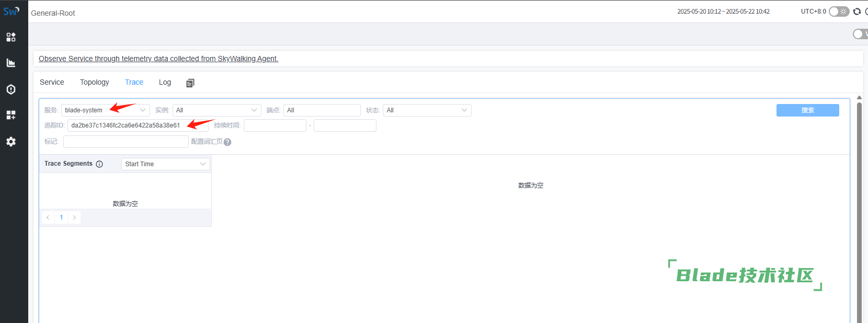The image size is (868, 323).
Task: Open the Start Time sort dropdown
Action: click(x=166, y=164)
